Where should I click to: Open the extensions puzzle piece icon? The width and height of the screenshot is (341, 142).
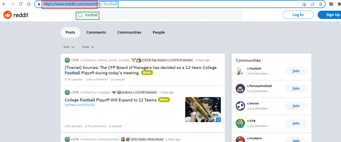tap(339, 4)
